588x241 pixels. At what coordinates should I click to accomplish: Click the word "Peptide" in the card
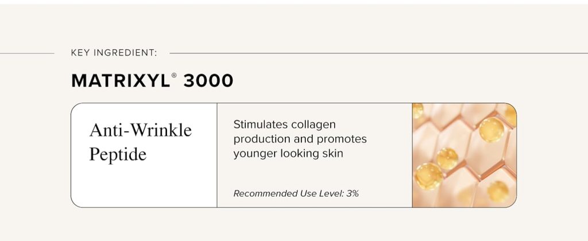point(118,154)
